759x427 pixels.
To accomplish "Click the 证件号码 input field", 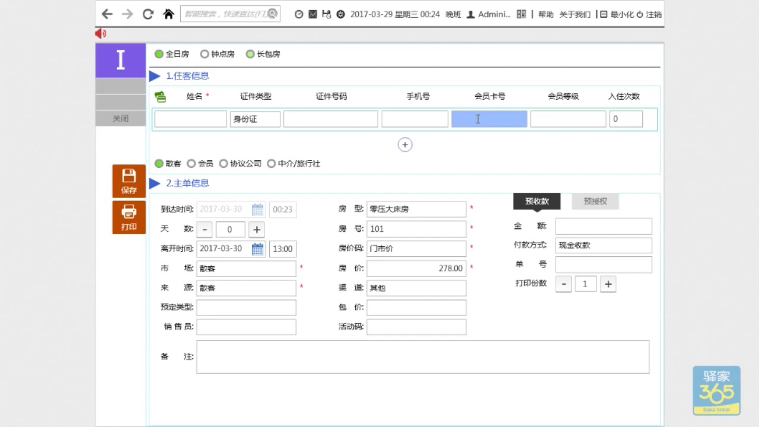I will coord(330,119).
